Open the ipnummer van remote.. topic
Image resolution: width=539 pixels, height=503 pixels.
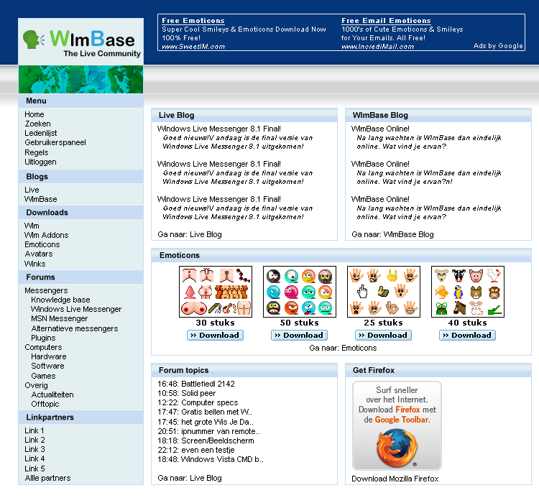click(x=209, y=431)
